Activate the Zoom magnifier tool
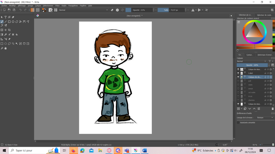This screenshot has width=275, height=154. (x=2, y=48)
